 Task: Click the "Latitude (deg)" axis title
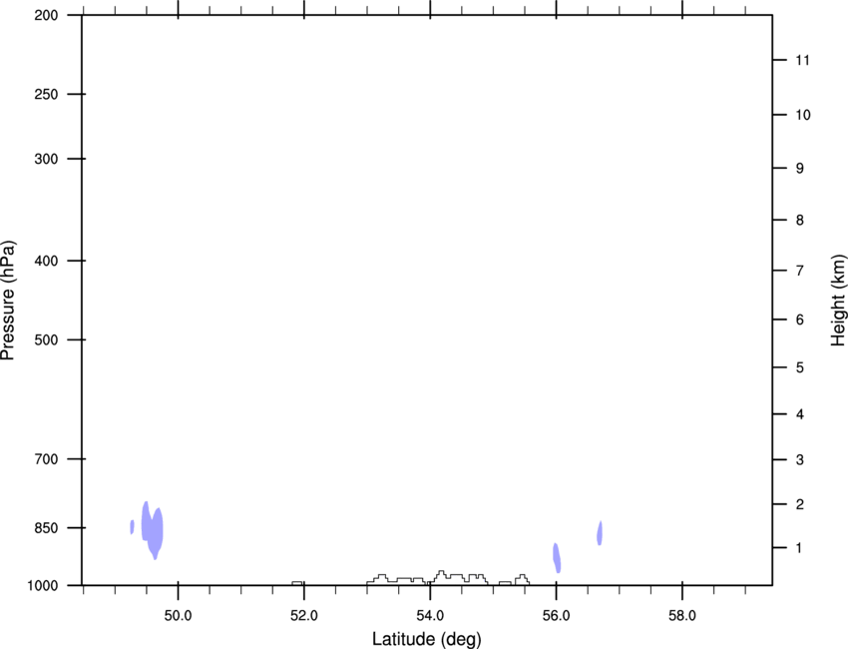[x=426, y=638]
